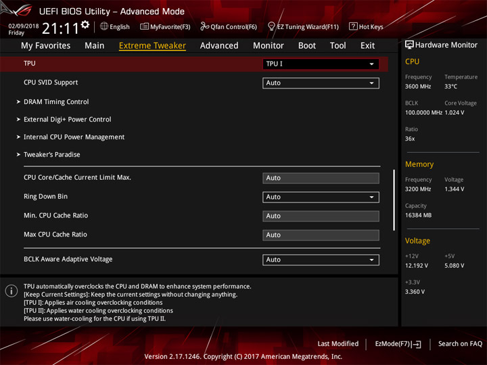487x365 pixels.
Task: Open the CPU SVID Support dropdown
Action: coord(321,83)
